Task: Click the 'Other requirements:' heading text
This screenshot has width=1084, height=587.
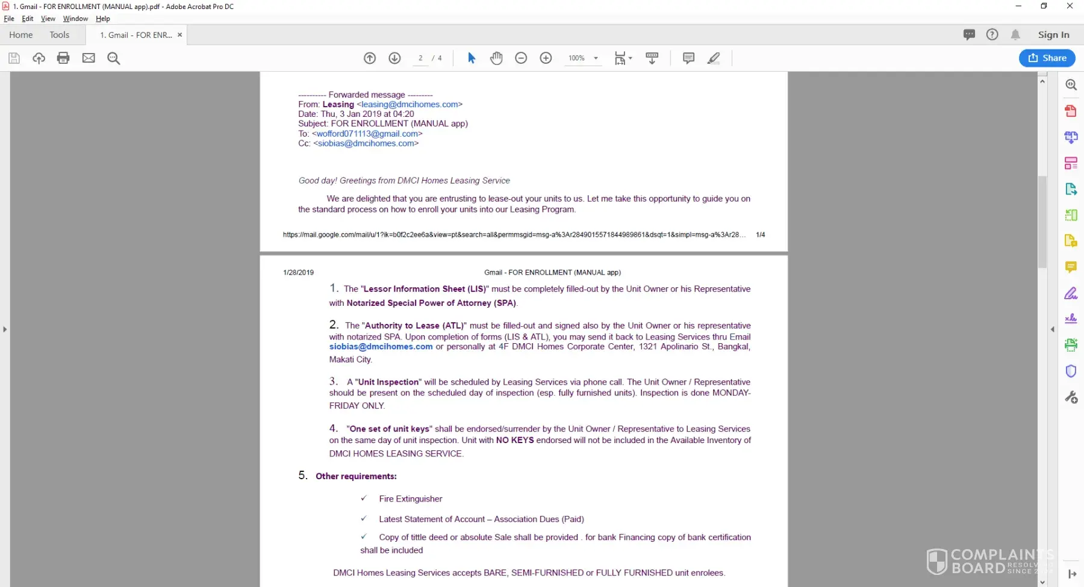Action: point(356,476)
